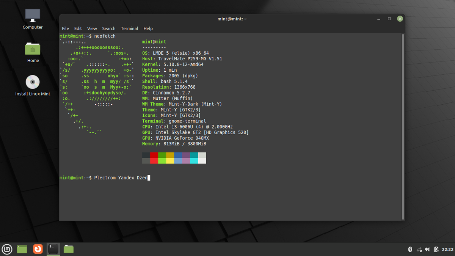The width and height of the screenshot is (455, 256).
Task: Click the terminal title bar text mint@mint: ~
Action: (x=232, y=19)
